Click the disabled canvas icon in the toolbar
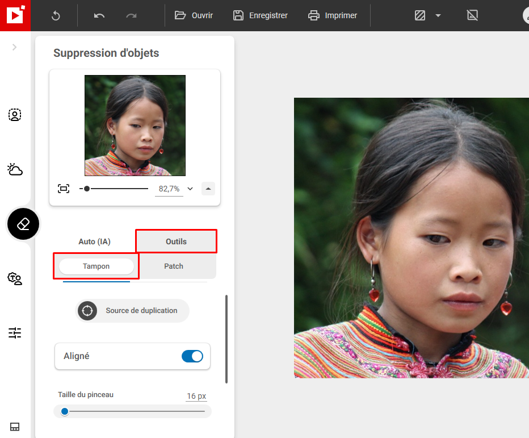529x438 pixels. pos(472,15)
